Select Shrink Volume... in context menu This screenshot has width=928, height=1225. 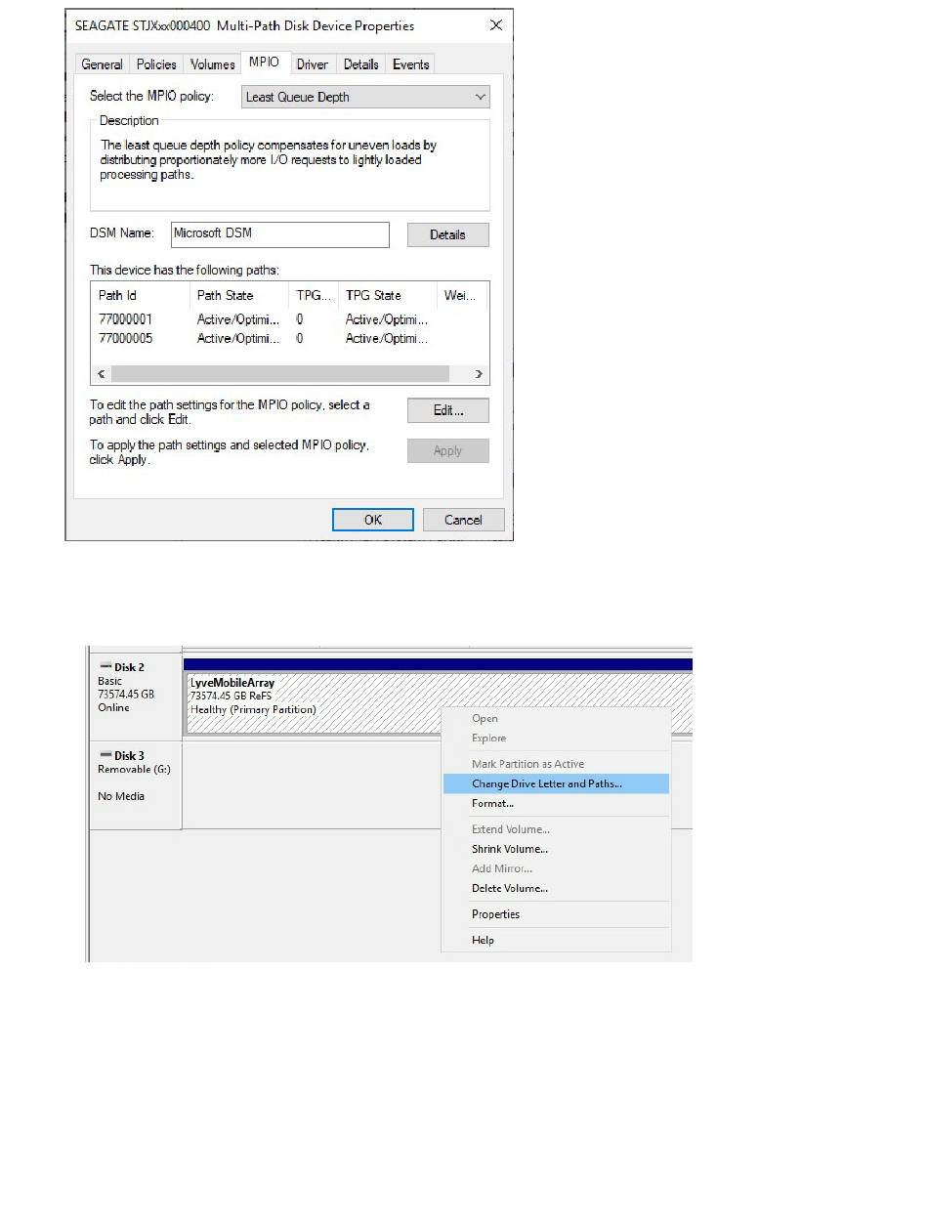point(556,849)
